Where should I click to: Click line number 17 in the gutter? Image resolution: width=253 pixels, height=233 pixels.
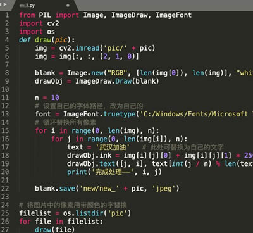pyautogui.click(x=5, y=148)
